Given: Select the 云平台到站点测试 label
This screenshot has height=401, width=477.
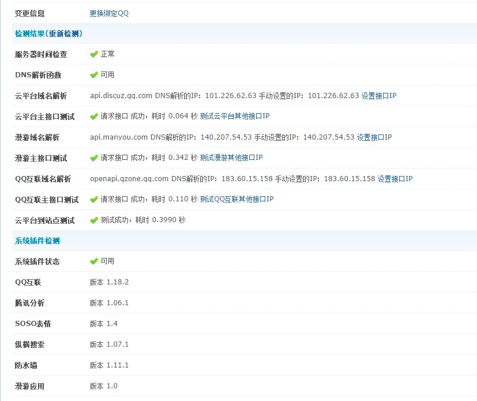Looking at the screenshot, I should pyautogui.click(x=45, y=220).
